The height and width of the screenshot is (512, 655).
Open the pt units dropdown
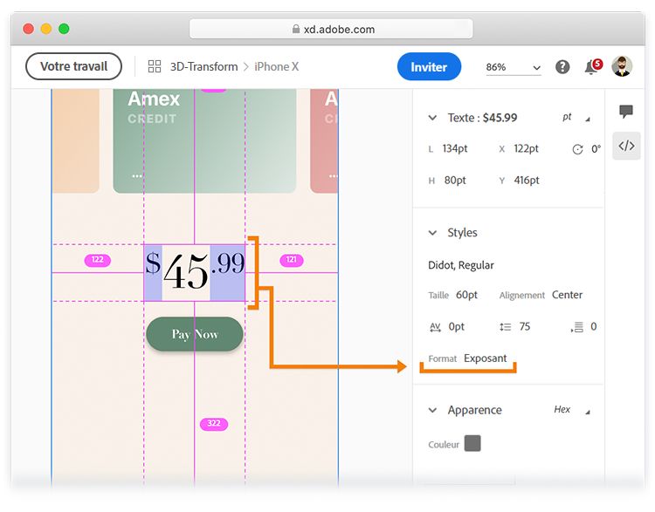coord(576,118)
